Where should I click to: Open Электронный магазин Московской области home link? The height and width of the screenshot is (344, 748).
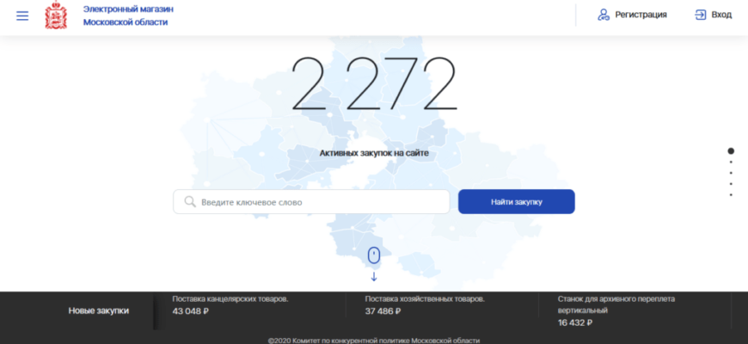(128, 15)
